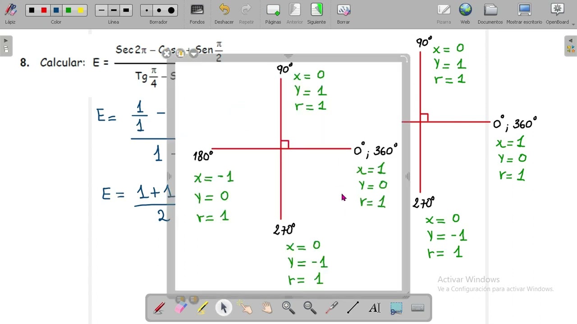This screenshot has width=577, height=324.
Task: Choose the small eraser size
Action: (x=147, y=10)
